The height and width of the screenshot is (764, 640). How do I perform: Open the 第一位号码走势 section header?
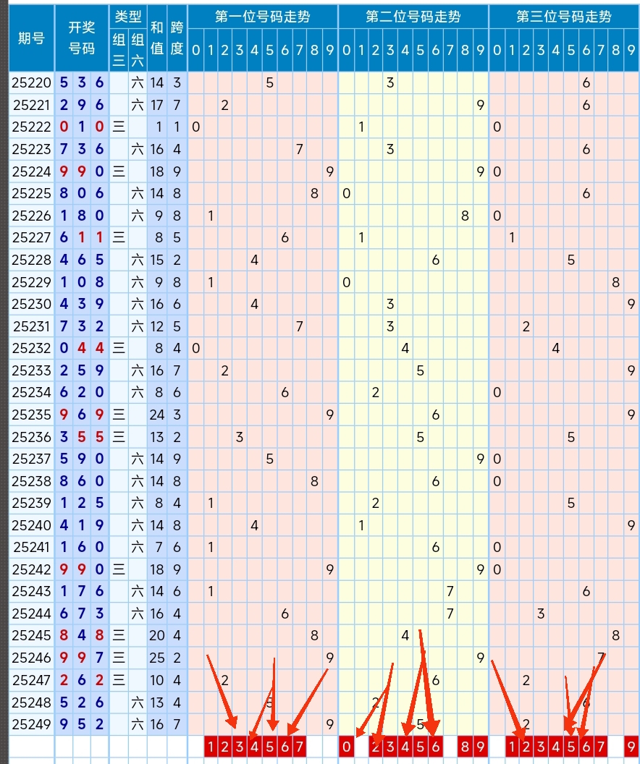(x=263, y=17)
